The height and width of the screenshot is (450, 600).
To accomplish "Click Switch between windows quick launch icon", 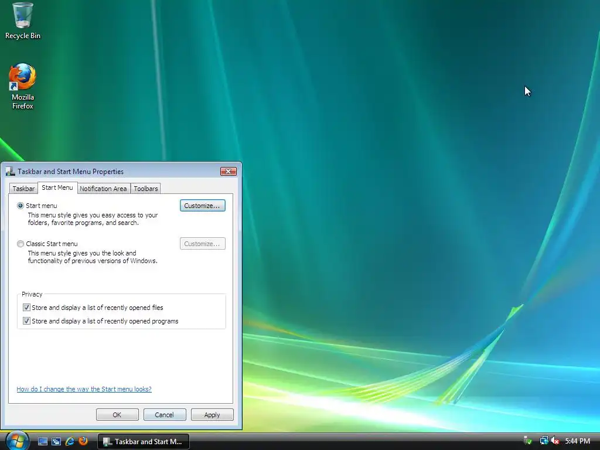I will pos(56,441).
